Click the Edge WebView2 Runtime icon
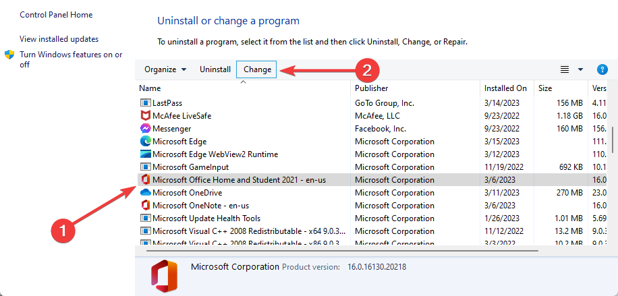This screenshot has height=296, width=618. pyautogui.click(x=146, y=154)
